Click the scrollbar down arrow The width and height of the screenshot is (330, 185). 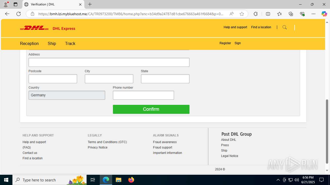pyautogui.click(x=327, y=170)
